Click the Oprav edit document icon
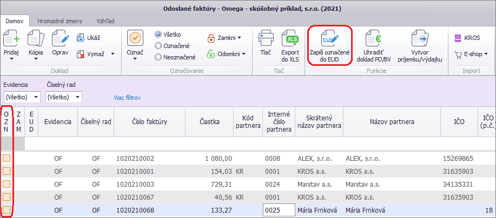 click(x=59, y=39)
